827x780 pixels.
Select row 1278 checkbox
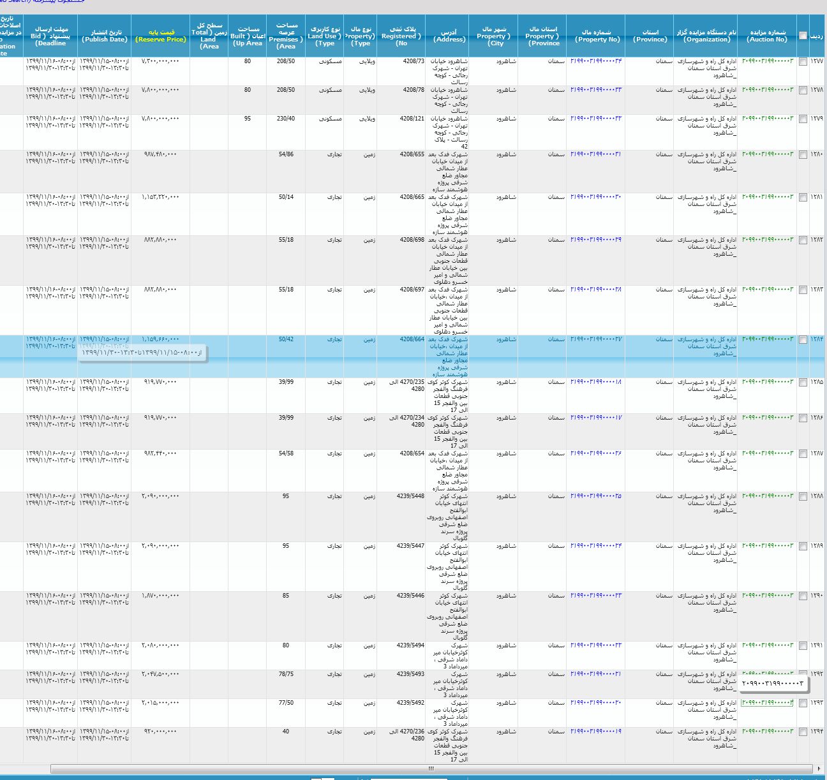[803, 91]
